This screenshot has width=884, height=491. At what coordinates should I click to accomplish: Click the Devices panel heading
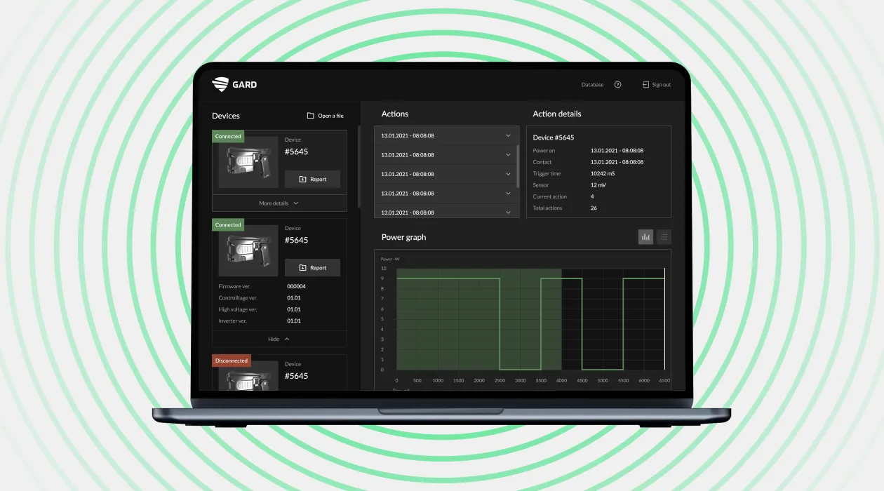pos(226,116)
